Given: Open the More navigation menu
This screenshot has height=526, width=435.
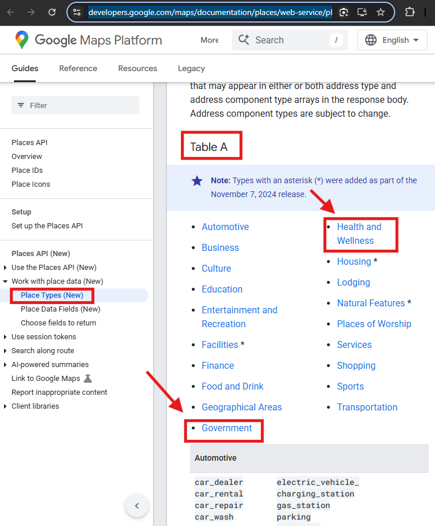Looking at the screenshot, I should coord(210,40).
